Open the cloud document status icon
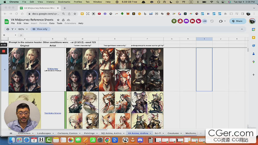 (68, 20)
